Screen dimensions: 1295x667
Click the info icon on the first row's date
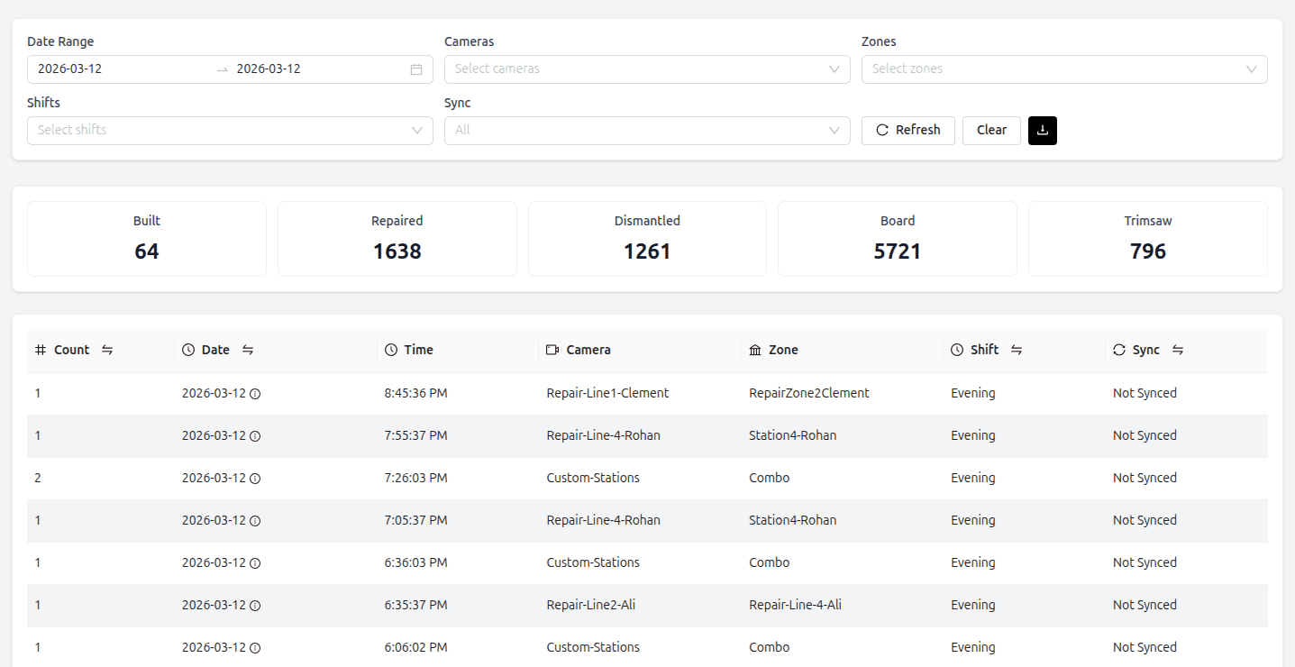click(257, 394)
